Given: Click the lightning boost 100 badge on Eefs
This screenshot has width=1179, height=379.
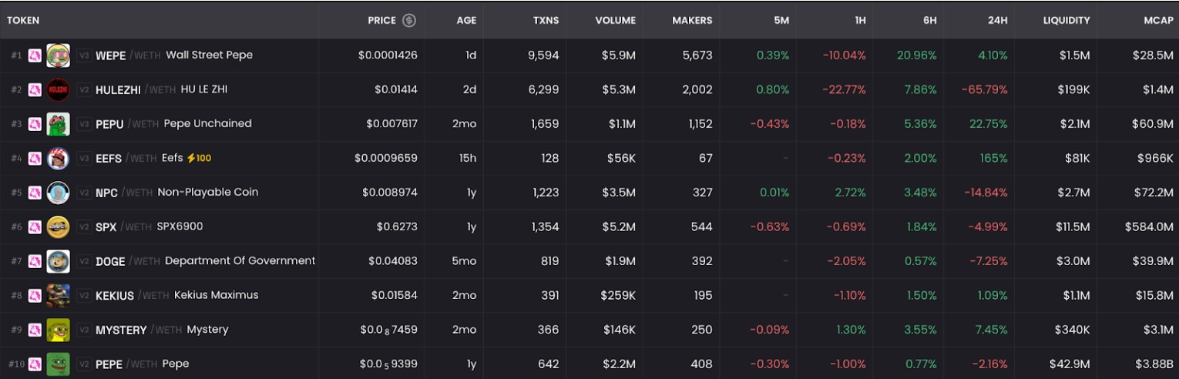Looking at the screenshot, I should point(200,158).
